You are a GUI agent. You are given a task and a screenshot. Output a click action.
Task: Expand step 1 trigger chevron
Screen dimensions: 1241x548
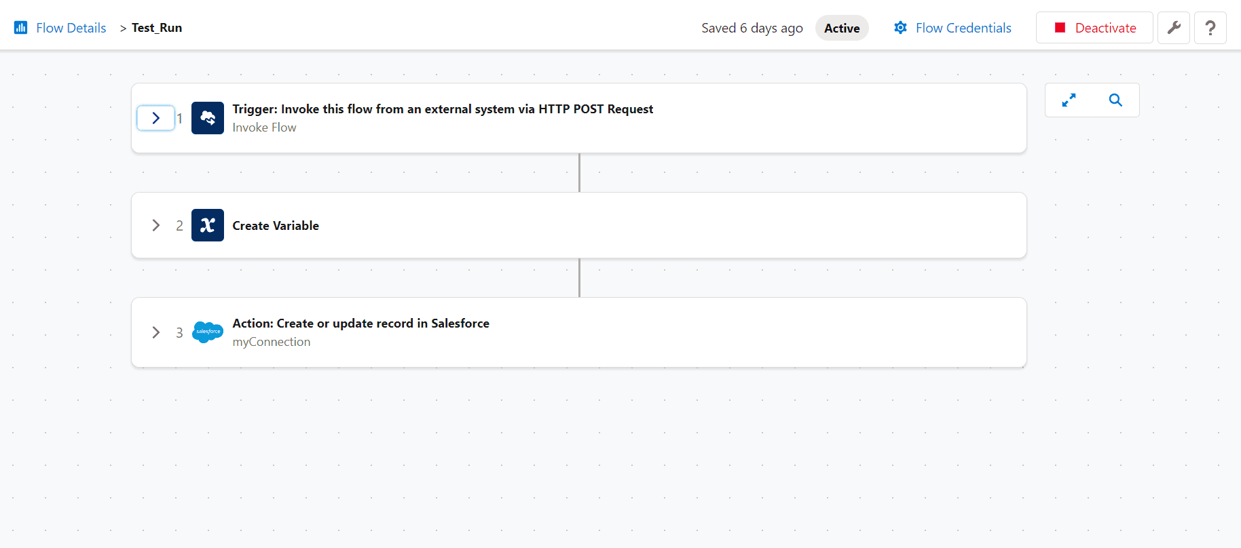156,118
